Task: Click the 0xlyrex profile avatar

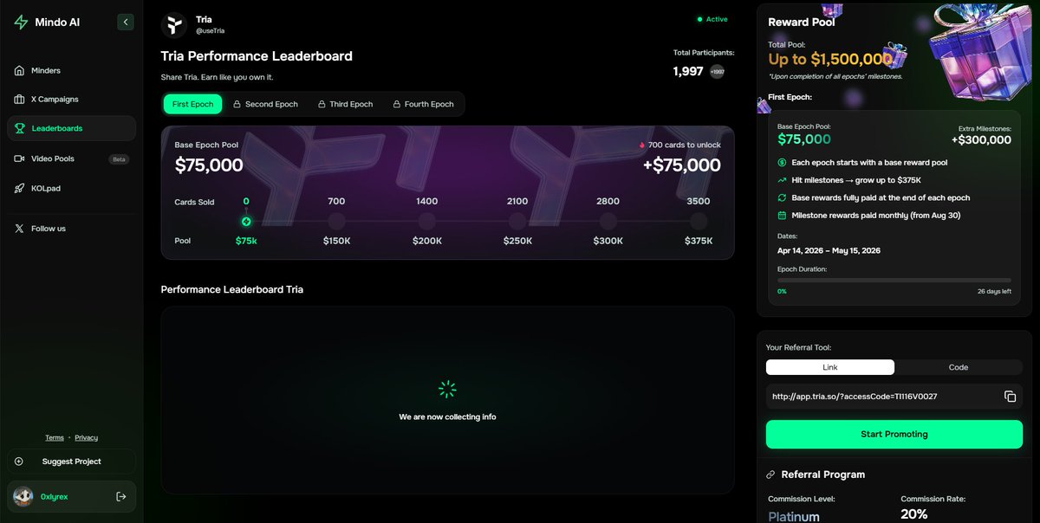Action: coord(23,496)
